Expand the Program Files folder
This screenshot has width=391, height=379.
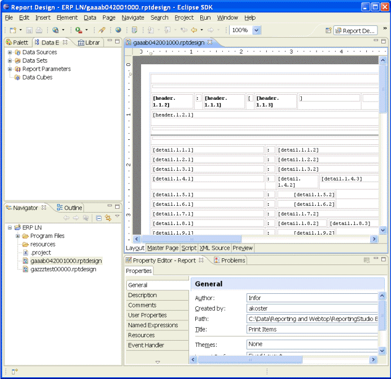coord(17,236)
